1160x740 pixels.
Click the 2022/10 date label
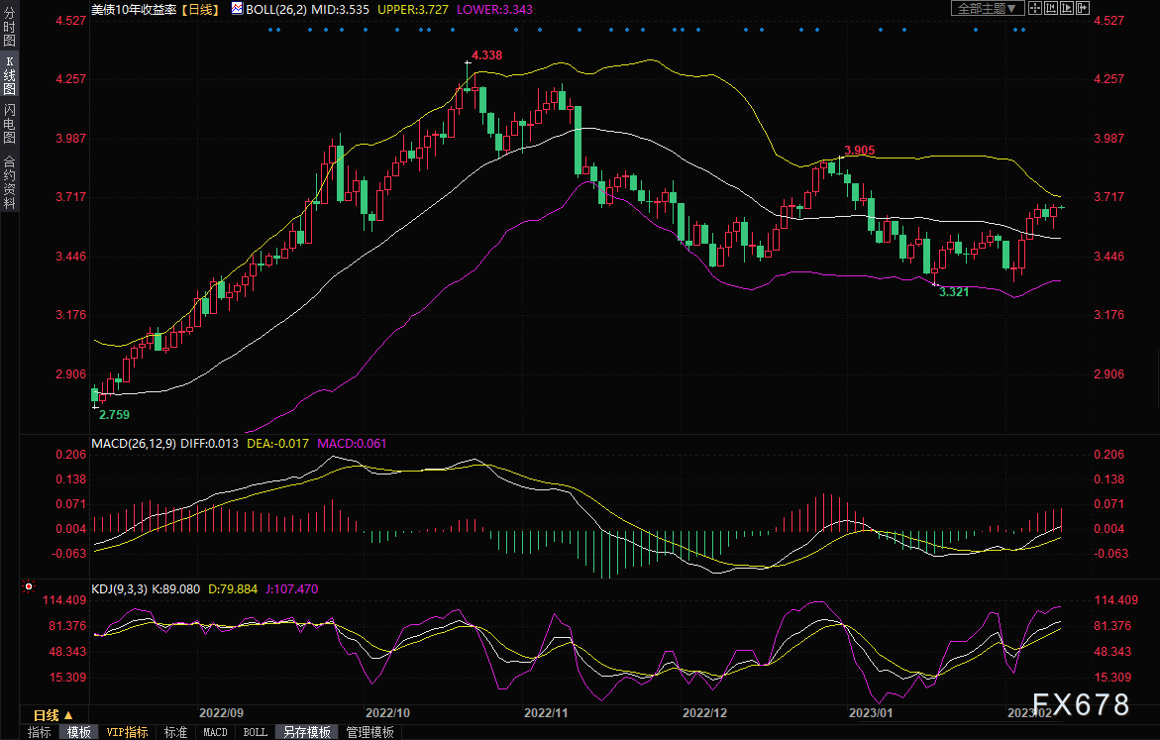[x=387, y=712]
